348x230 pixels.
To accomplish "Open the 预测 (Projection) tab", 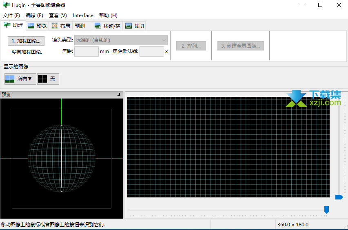I will tap(80, 26).
